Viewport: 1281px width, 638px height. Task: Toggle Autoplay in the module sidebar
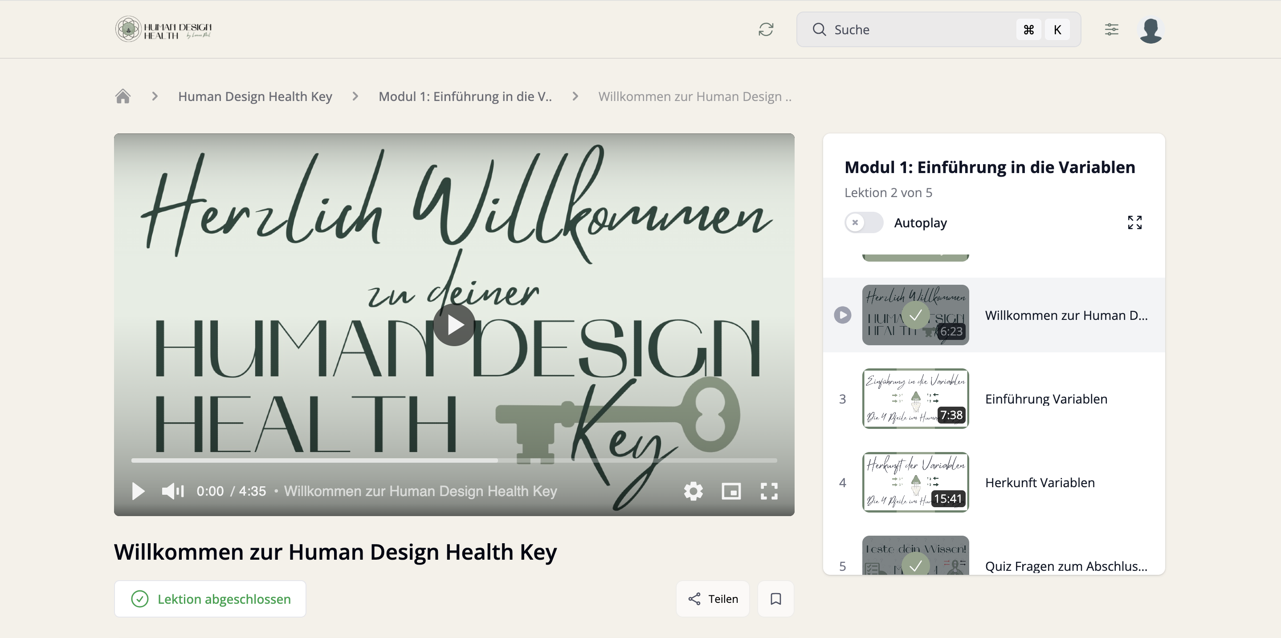(x=864, y=222)
